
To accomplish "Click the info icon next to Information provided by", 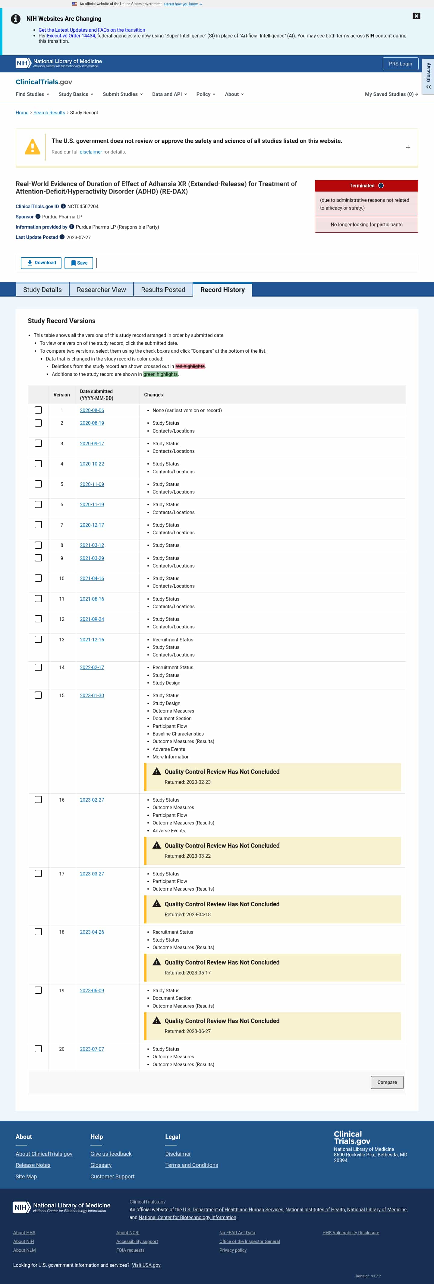I will point(72,227).
